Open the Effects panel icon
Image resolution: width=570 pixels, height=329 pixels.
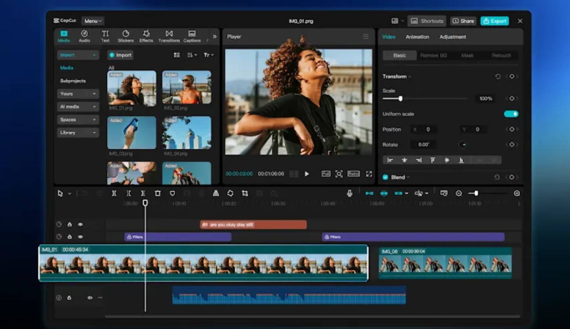[x=146, y=36]
